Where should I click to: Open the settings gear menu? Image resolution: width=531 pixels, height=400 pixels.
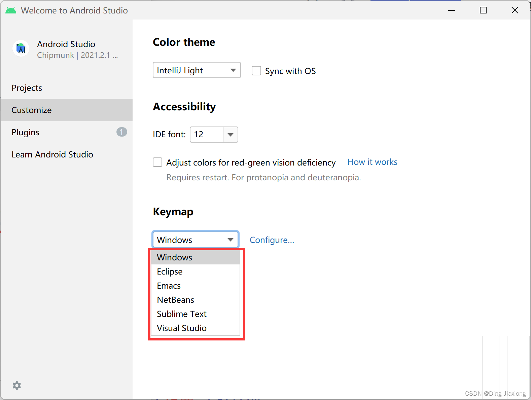17,386
